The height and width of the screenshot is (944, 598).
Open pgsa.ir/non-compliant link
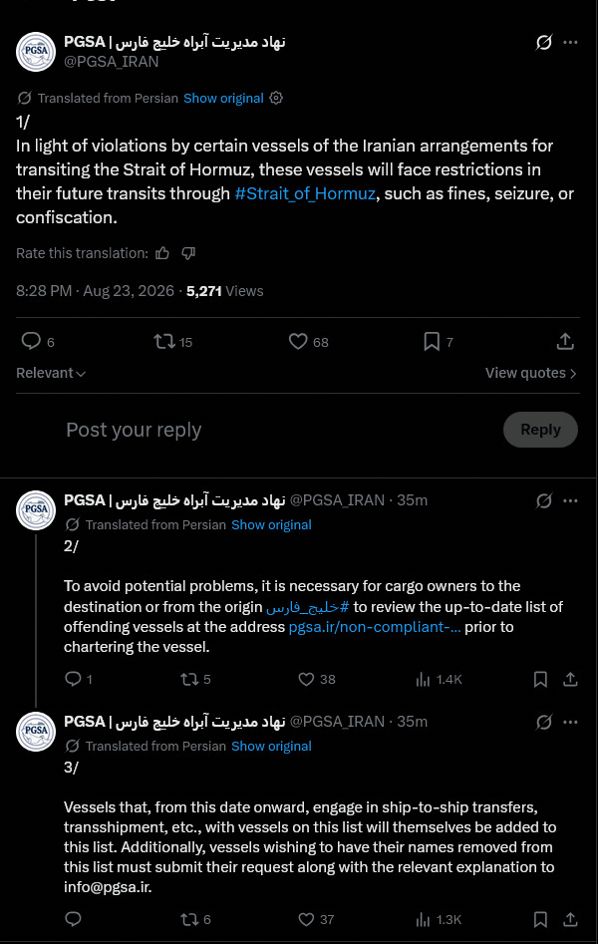[375, 627]
